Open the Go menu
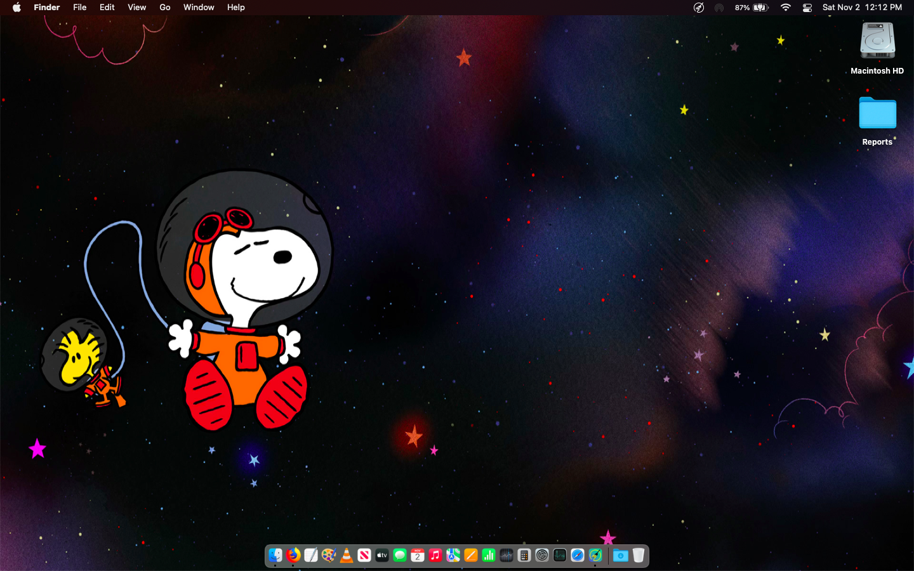This screenshot has height=571, width=914. tap(165, 8)
